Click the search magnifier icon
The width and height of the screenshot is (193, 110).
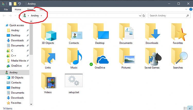(x=188, y=16)
